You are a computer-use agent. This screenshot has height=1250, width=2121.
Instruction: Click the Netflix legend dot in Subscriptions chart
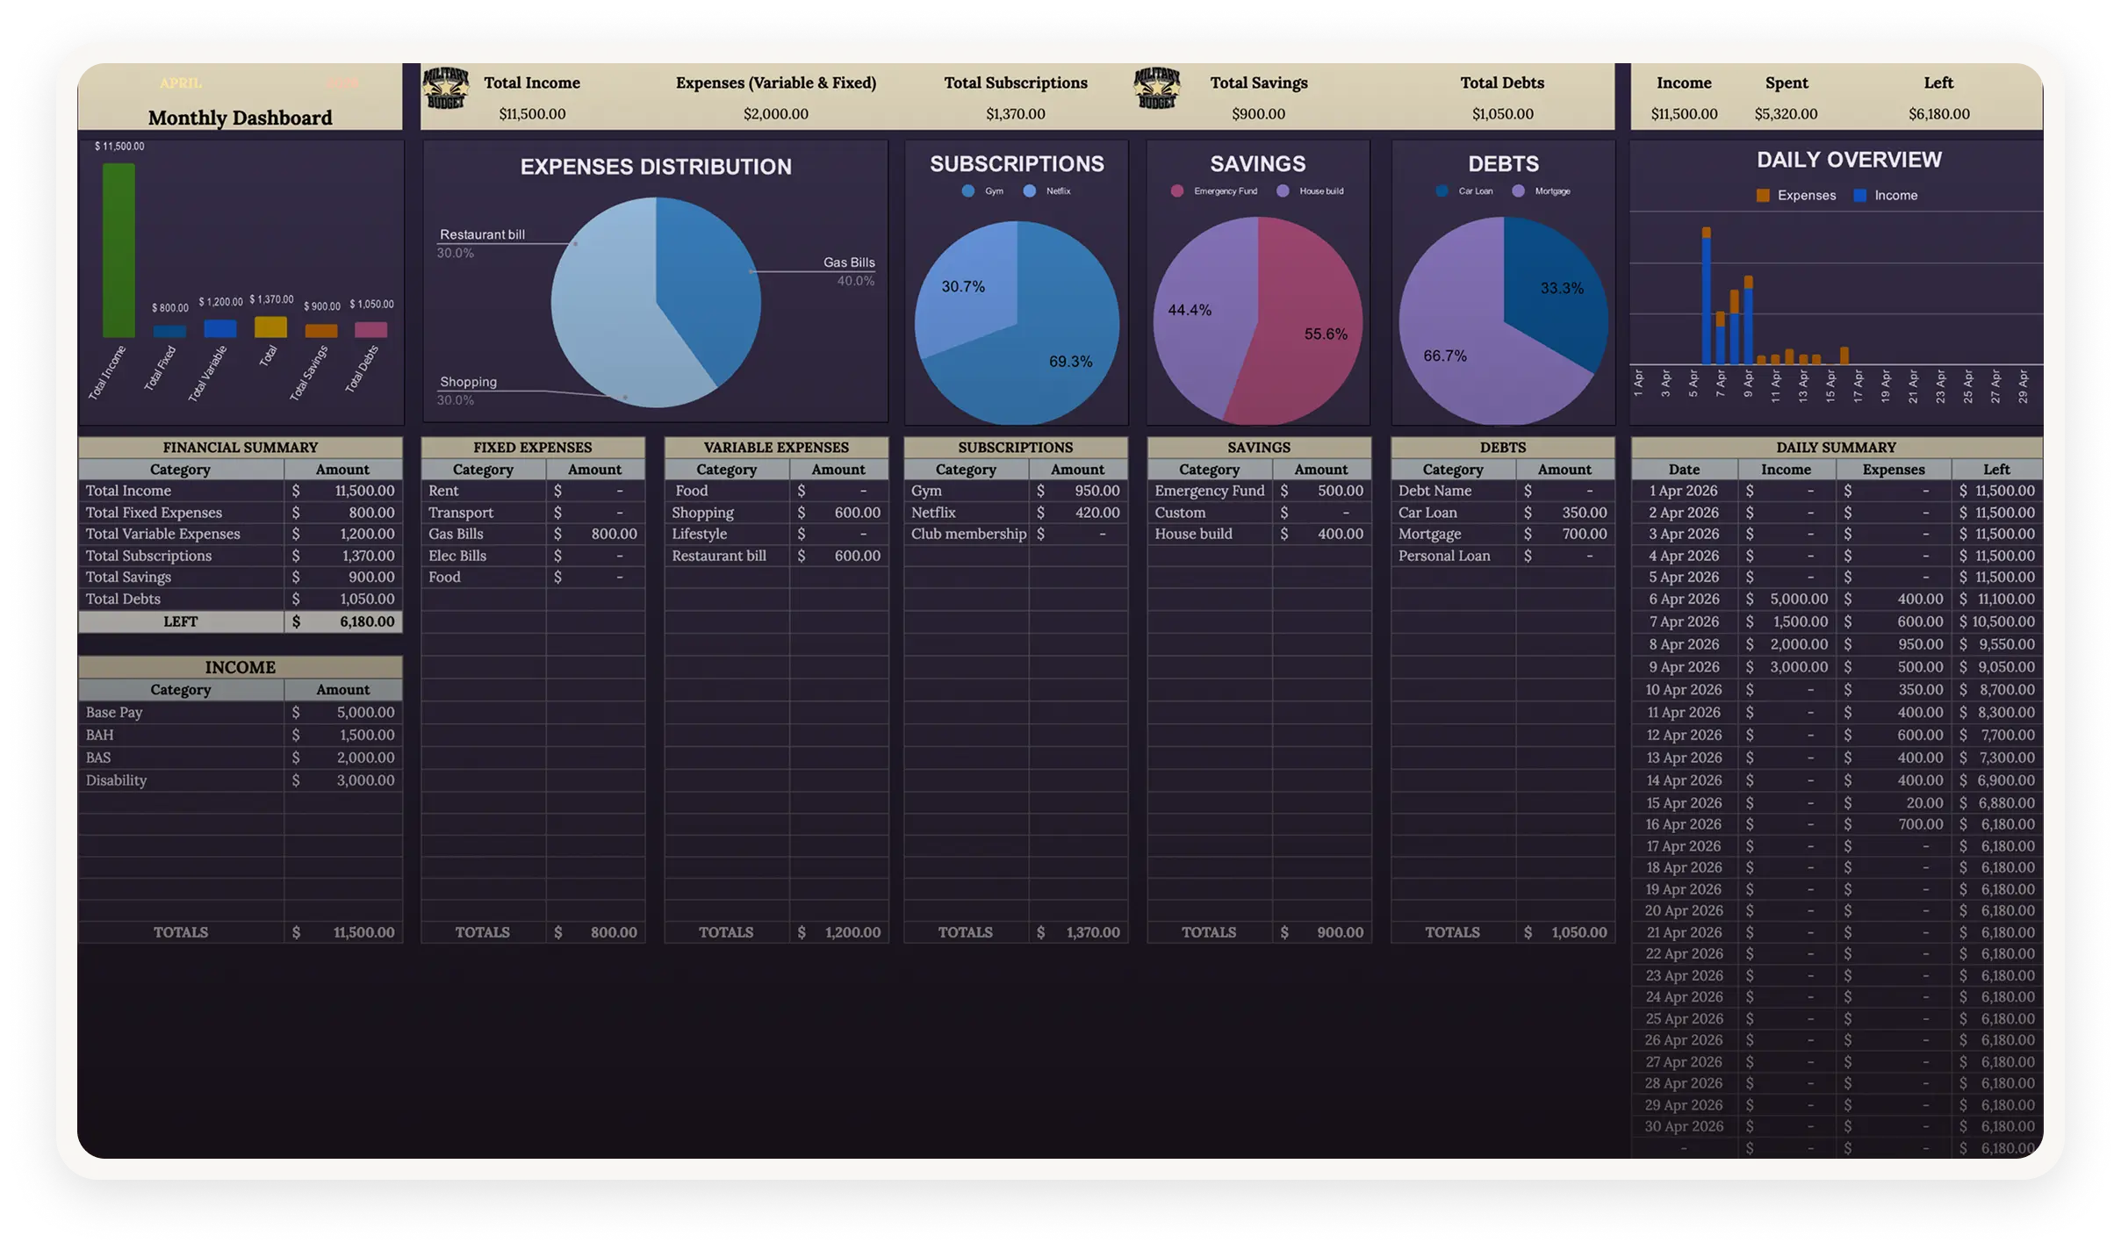(x=1030, y=190)
